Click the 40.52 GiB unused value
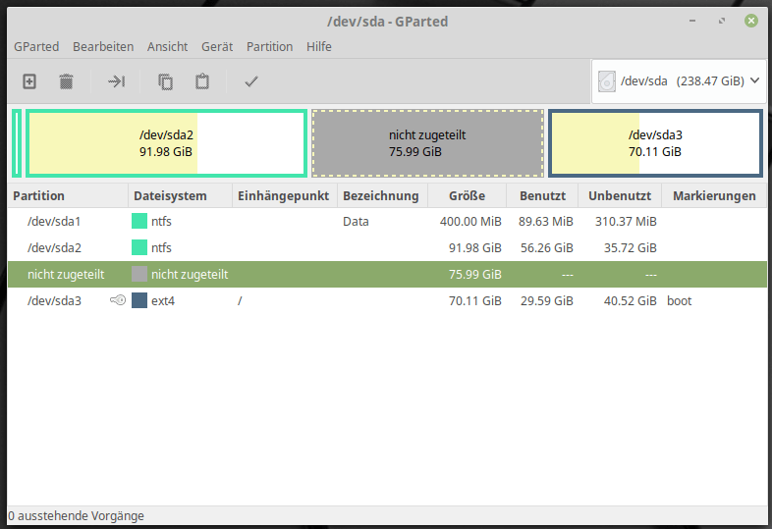The image size is (772, 529). click(x=631, y=300)
